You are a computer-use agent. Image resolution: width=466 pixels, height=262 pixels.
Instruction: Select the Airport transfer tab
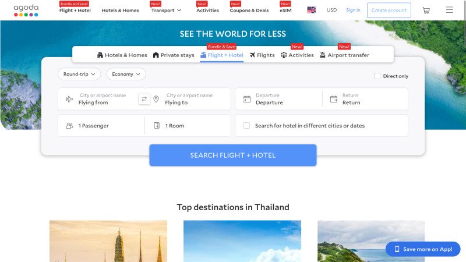click(x=344, y=55)
